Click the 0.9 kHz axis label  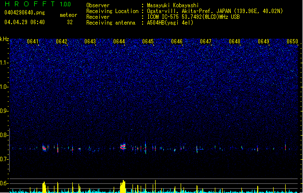[x=4, y=111]
